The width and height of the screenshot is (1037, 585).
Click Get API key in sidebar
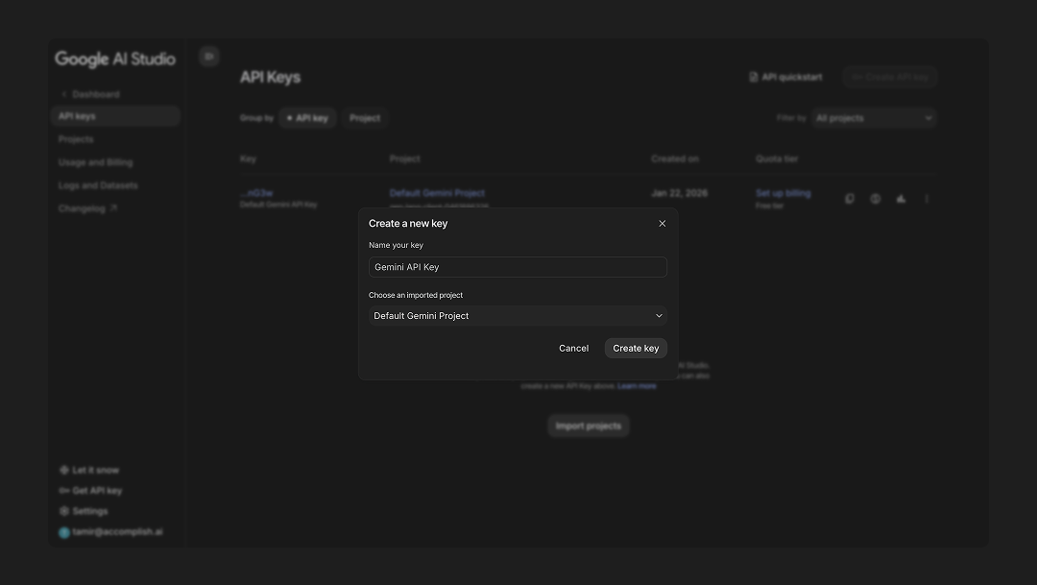[90, 490]
